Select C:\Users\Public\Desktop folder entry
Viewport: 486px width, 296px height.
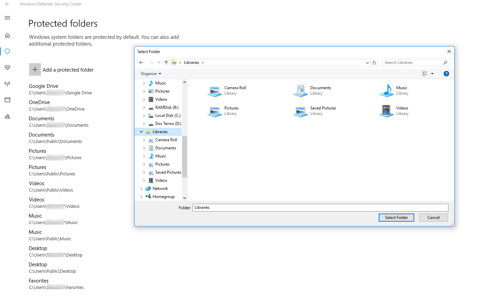pyautogui.click(x=52, y=268)
